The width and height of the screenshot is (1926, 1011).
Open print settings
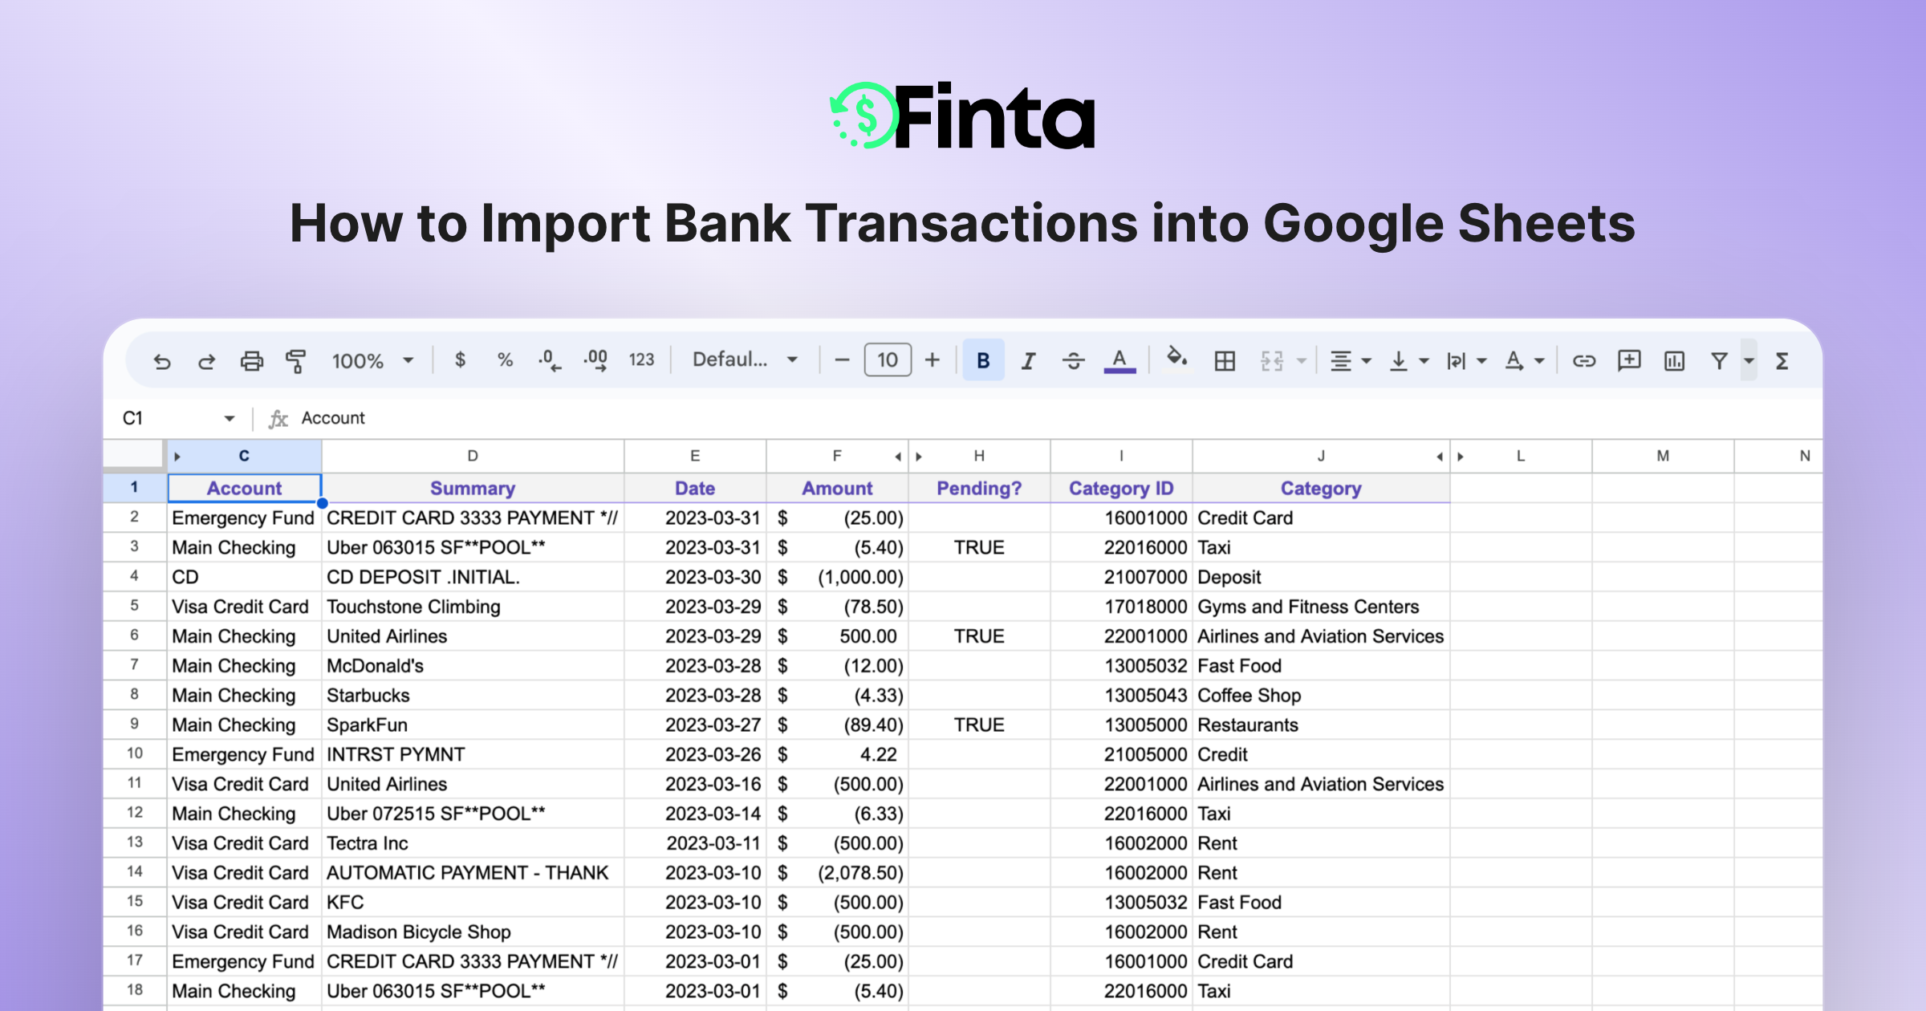click(251, 360)
